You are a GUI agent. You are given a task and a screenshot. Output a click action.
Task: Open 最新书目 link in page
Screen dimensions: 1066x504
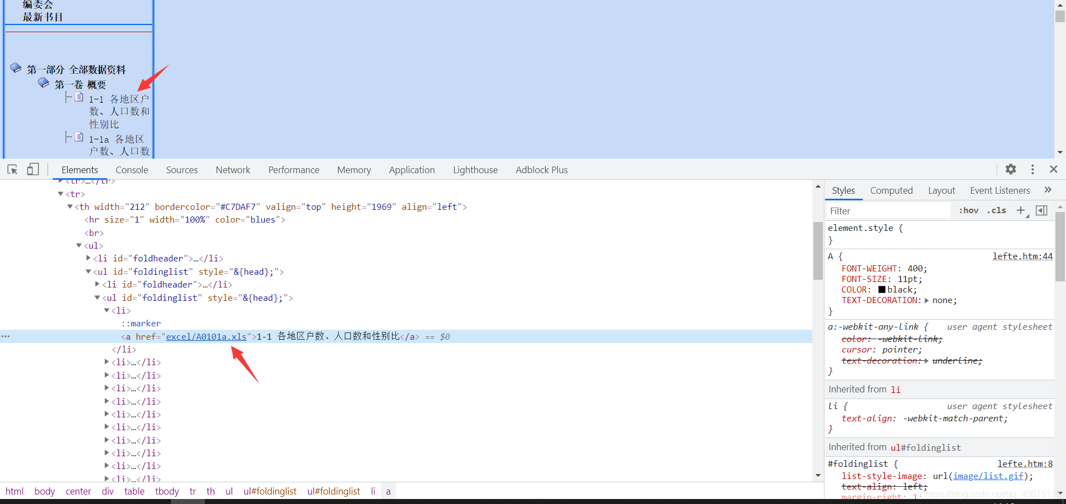(42, 17)
